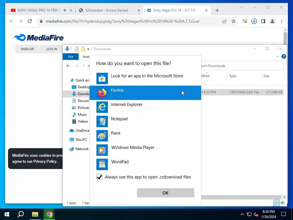Click Properties icon in Explorer quick access toolbar
The height and width of the screenshot is (220, 293).
pyautogui.click(x=77, y=49)
